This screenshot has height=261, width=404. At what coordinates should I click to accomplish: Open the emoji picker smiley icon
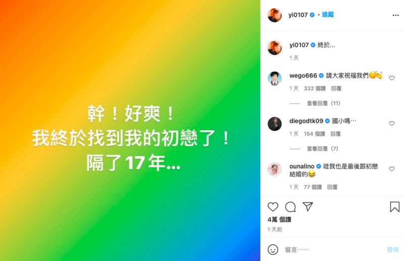coord(273,250)
